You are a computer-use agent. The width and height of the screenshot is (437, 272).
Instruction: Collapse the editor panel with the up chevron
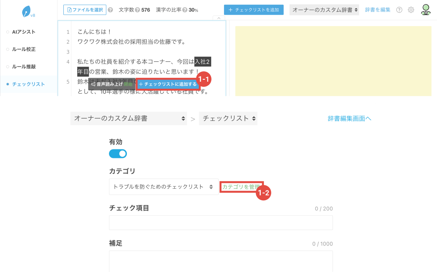pyautogui.click(x=219, y=18)
